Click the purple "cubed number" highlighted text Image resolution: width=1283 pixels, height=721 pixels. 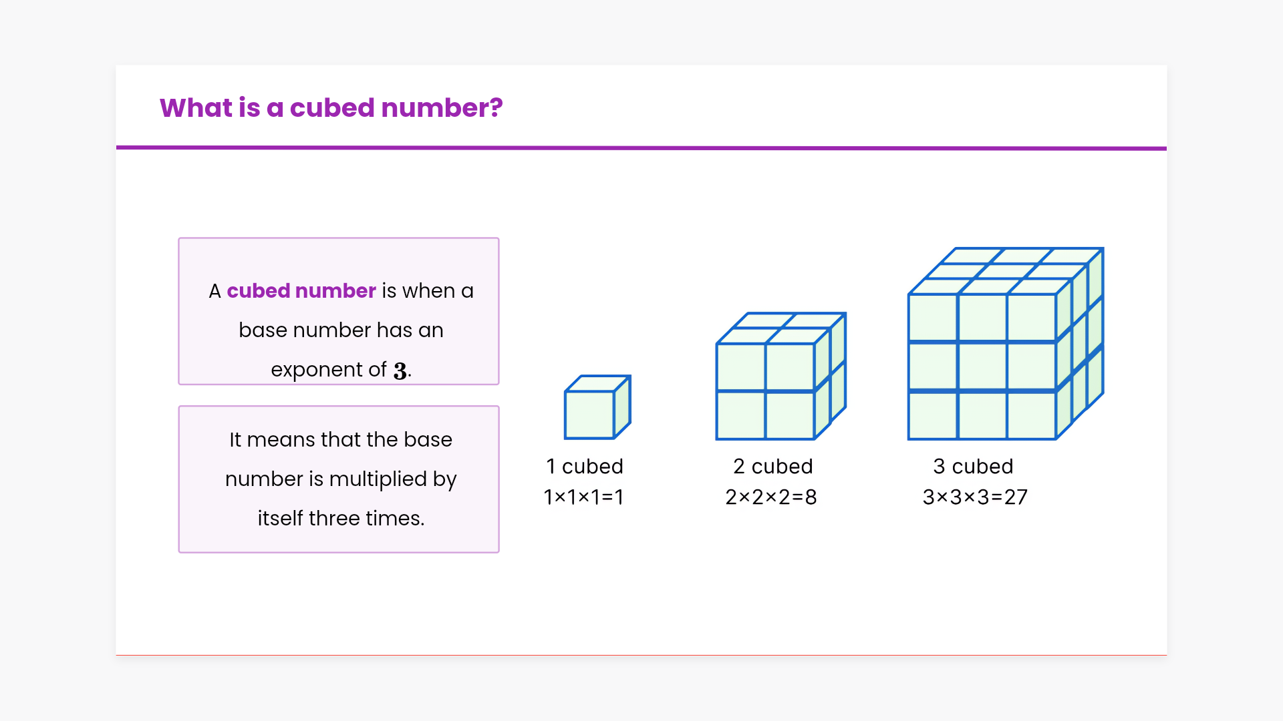coord(301,291)
